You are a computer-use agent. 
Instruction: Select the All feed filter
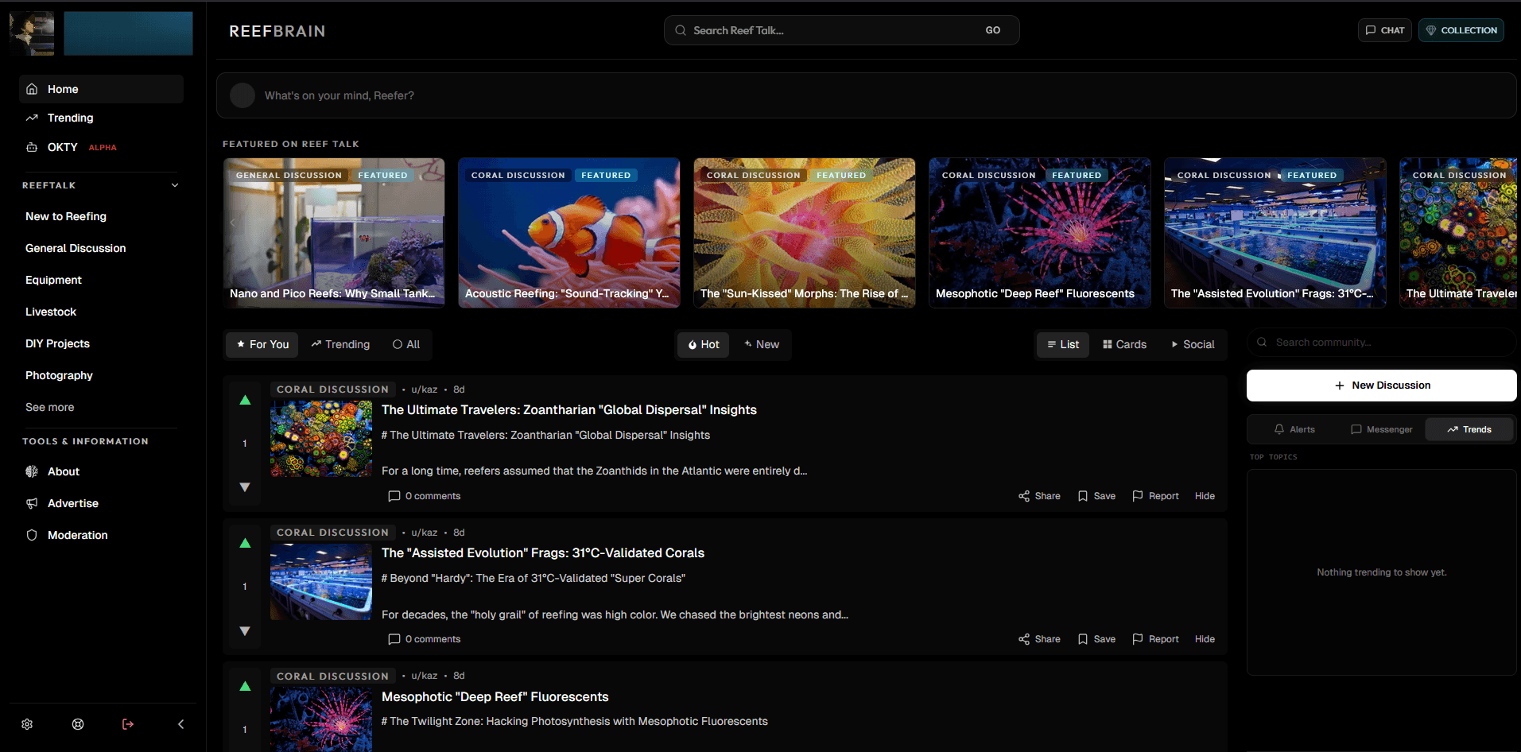406,344
